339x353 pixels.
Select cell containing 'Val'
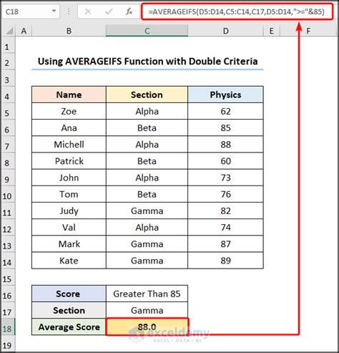69,228
